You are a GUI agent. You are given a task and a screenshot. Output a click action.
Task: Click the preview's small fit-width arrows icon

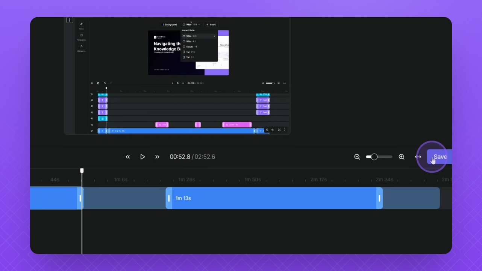click(x=285, y=83)
